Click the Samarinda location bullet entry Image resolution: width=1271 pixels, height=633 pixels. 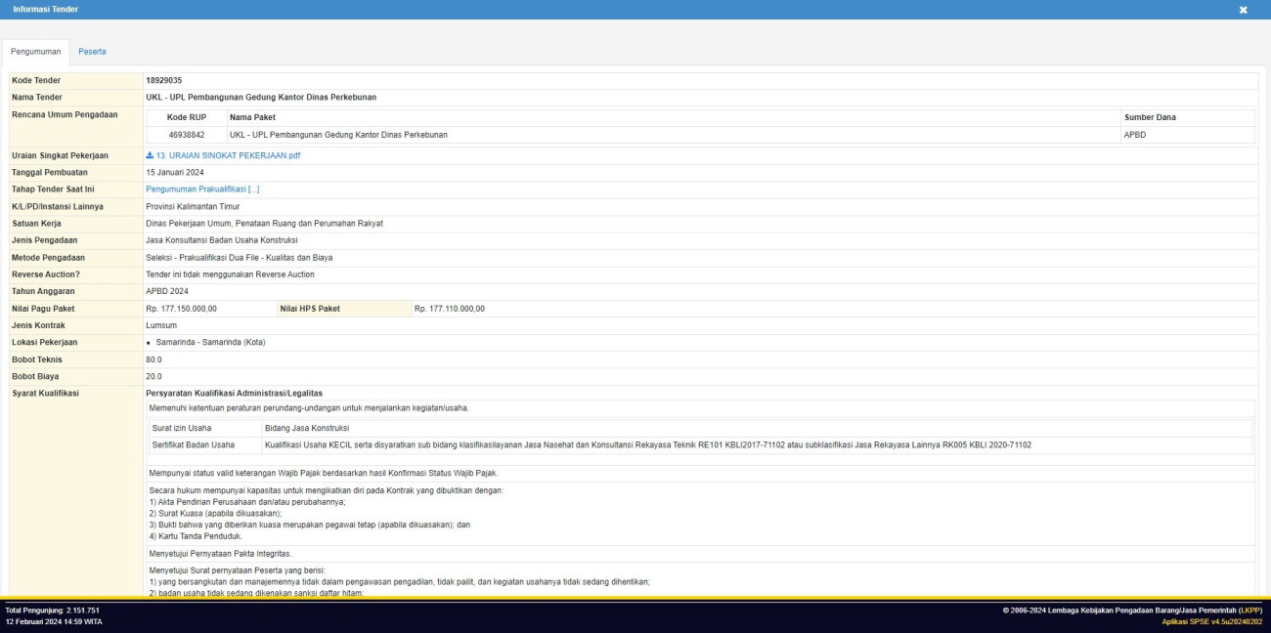(x=209, y=342)
